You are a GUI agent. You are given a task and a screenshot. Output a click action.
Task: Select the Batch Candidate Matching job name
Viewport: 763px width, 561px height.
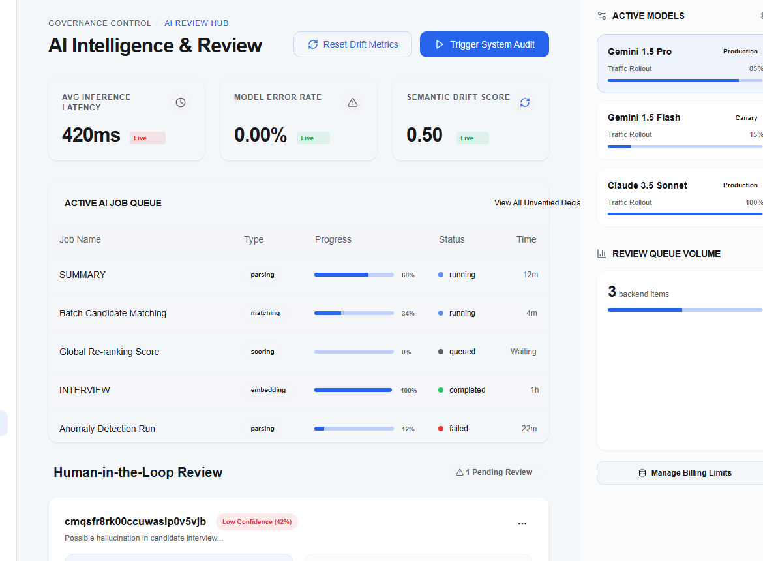[113, 313]
